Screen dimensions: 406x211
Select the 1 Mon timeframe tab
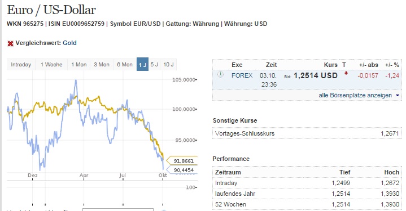(79, 65)
